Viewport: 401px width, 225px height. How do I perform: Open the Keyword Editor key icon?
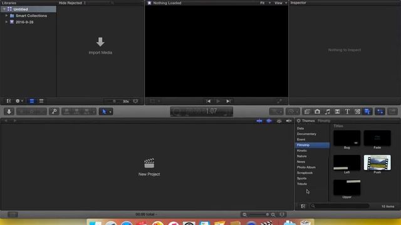[54, 111]
